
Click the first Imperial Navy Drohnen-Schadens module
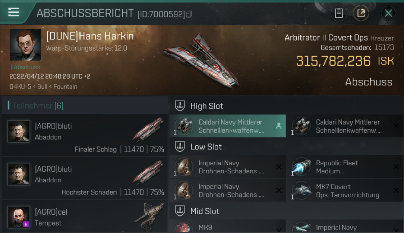coord(227,167)
